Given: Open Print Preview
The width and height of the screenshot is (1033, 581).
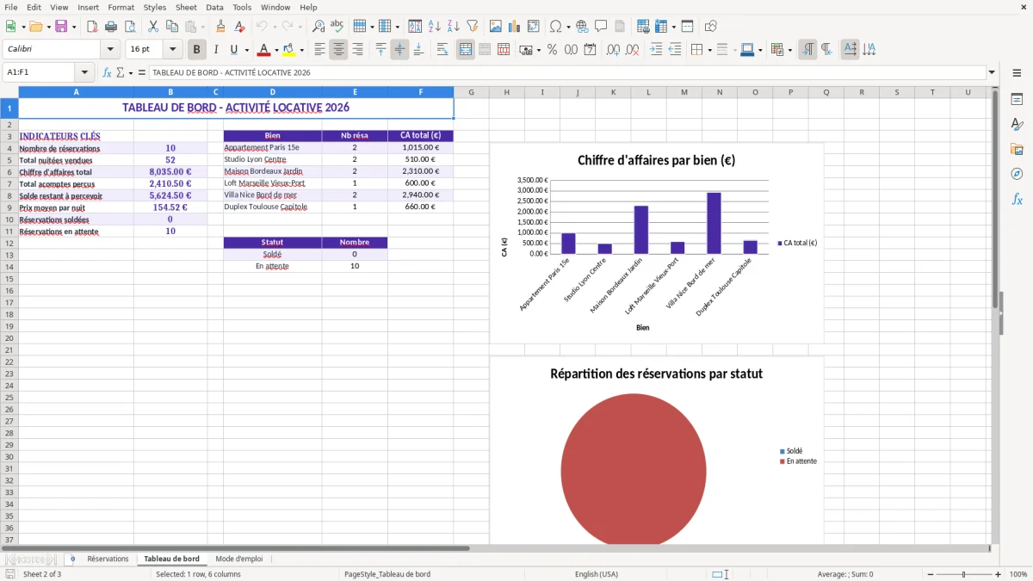Looking at the screenshot, I should click(x=130, y=27).
